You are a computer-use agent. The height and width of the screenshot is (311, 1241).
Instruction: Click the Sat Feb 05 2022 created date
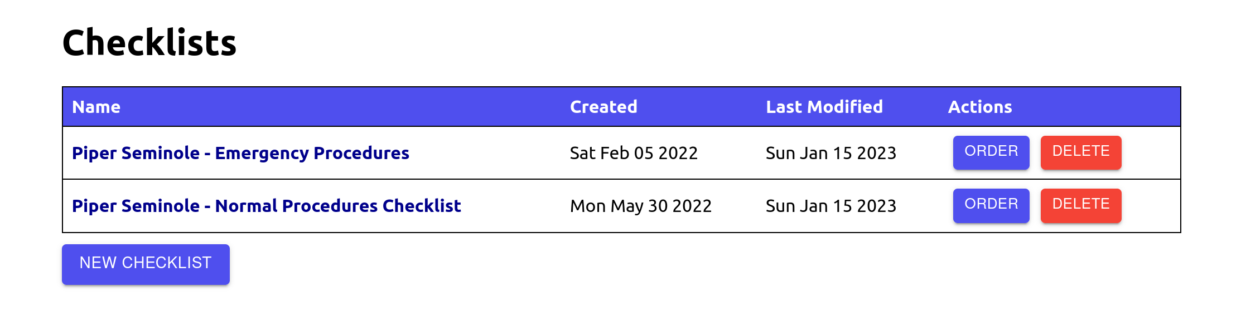(x=633, y=153)
